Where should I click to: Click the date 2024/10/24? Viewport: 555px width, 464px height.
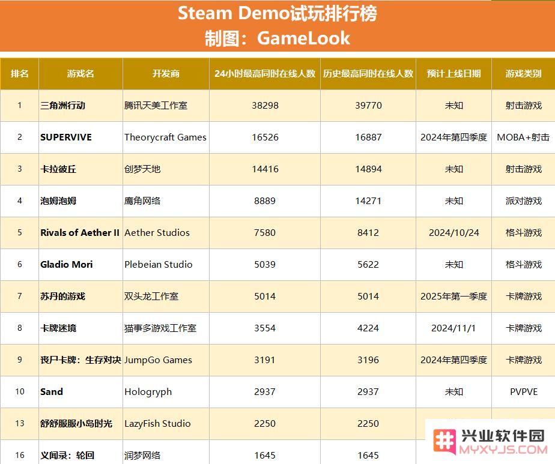point(453,233)
